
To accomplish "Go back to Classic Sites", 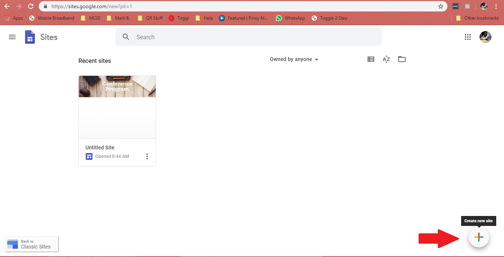I will [32, 244].
